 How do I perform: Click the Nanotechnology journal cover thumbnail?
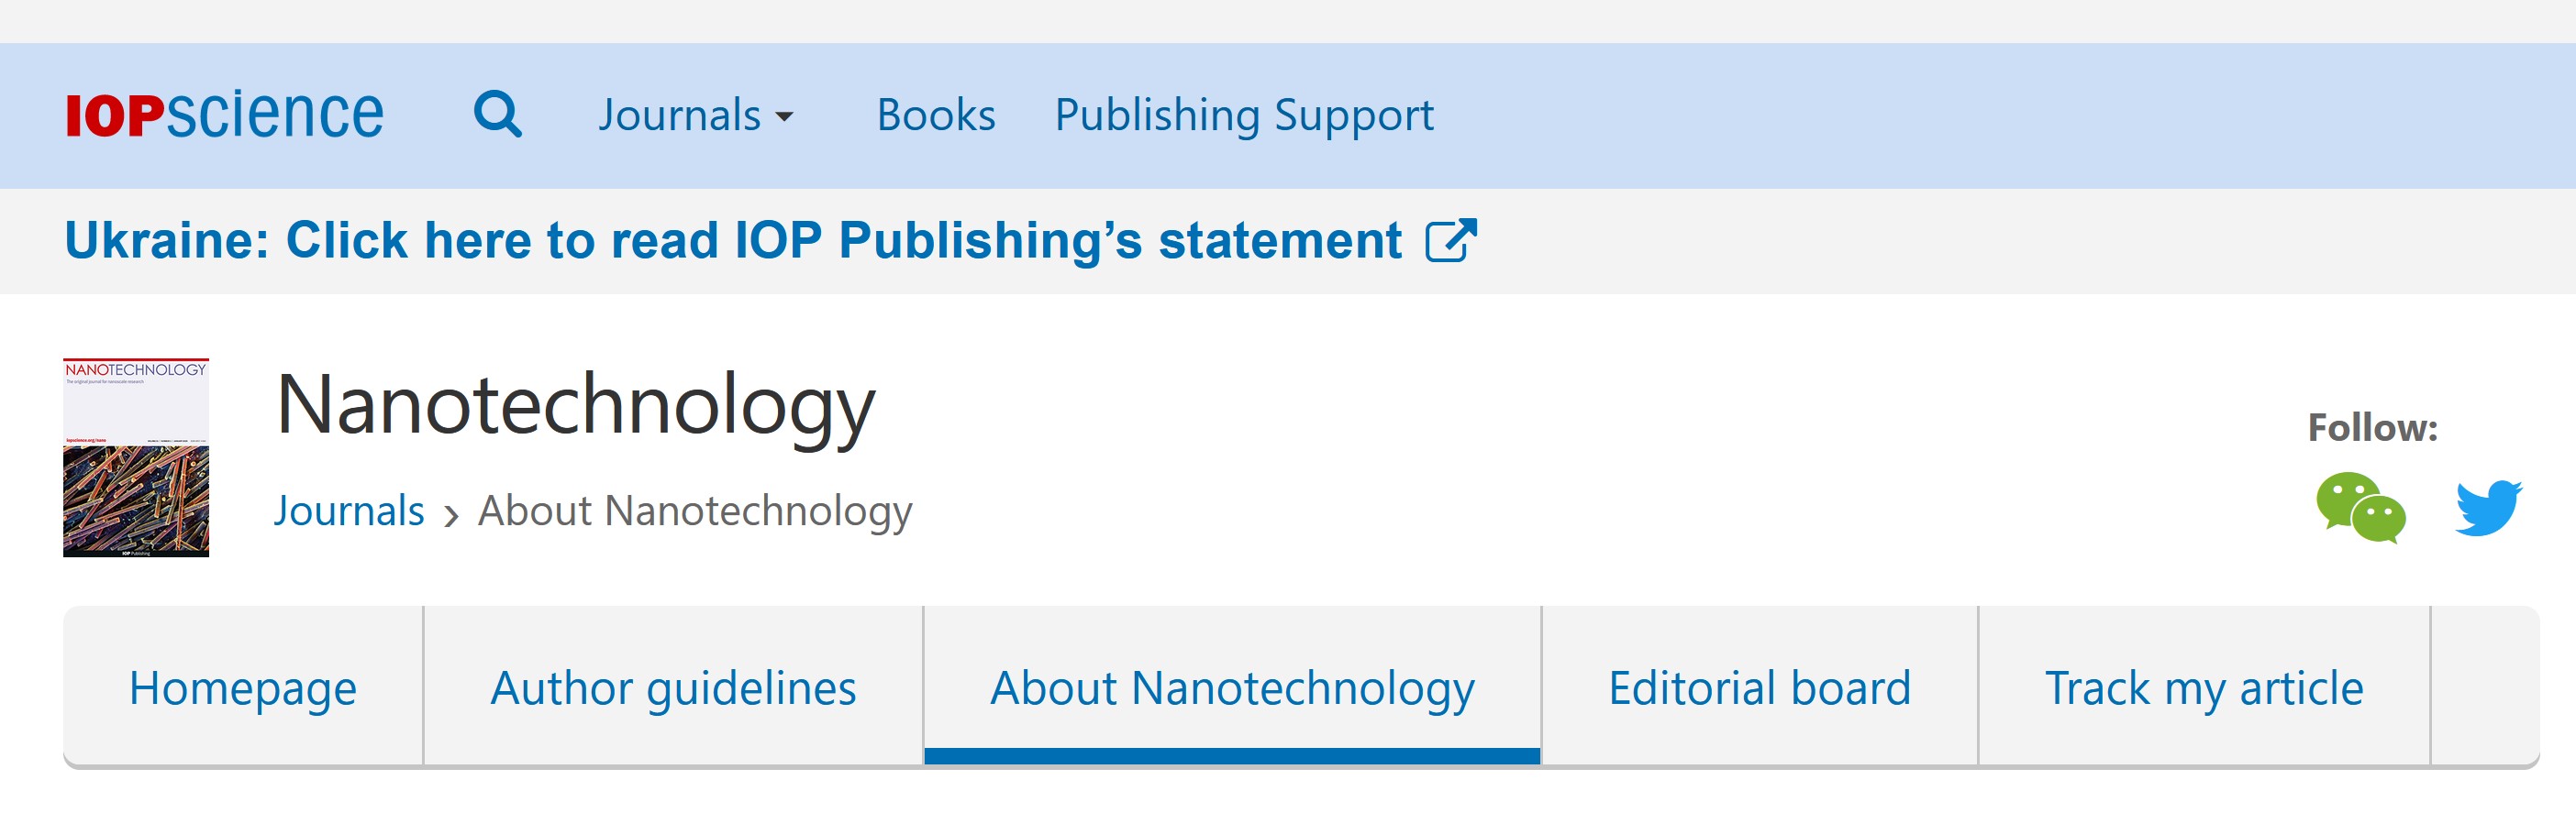point(136,456)
